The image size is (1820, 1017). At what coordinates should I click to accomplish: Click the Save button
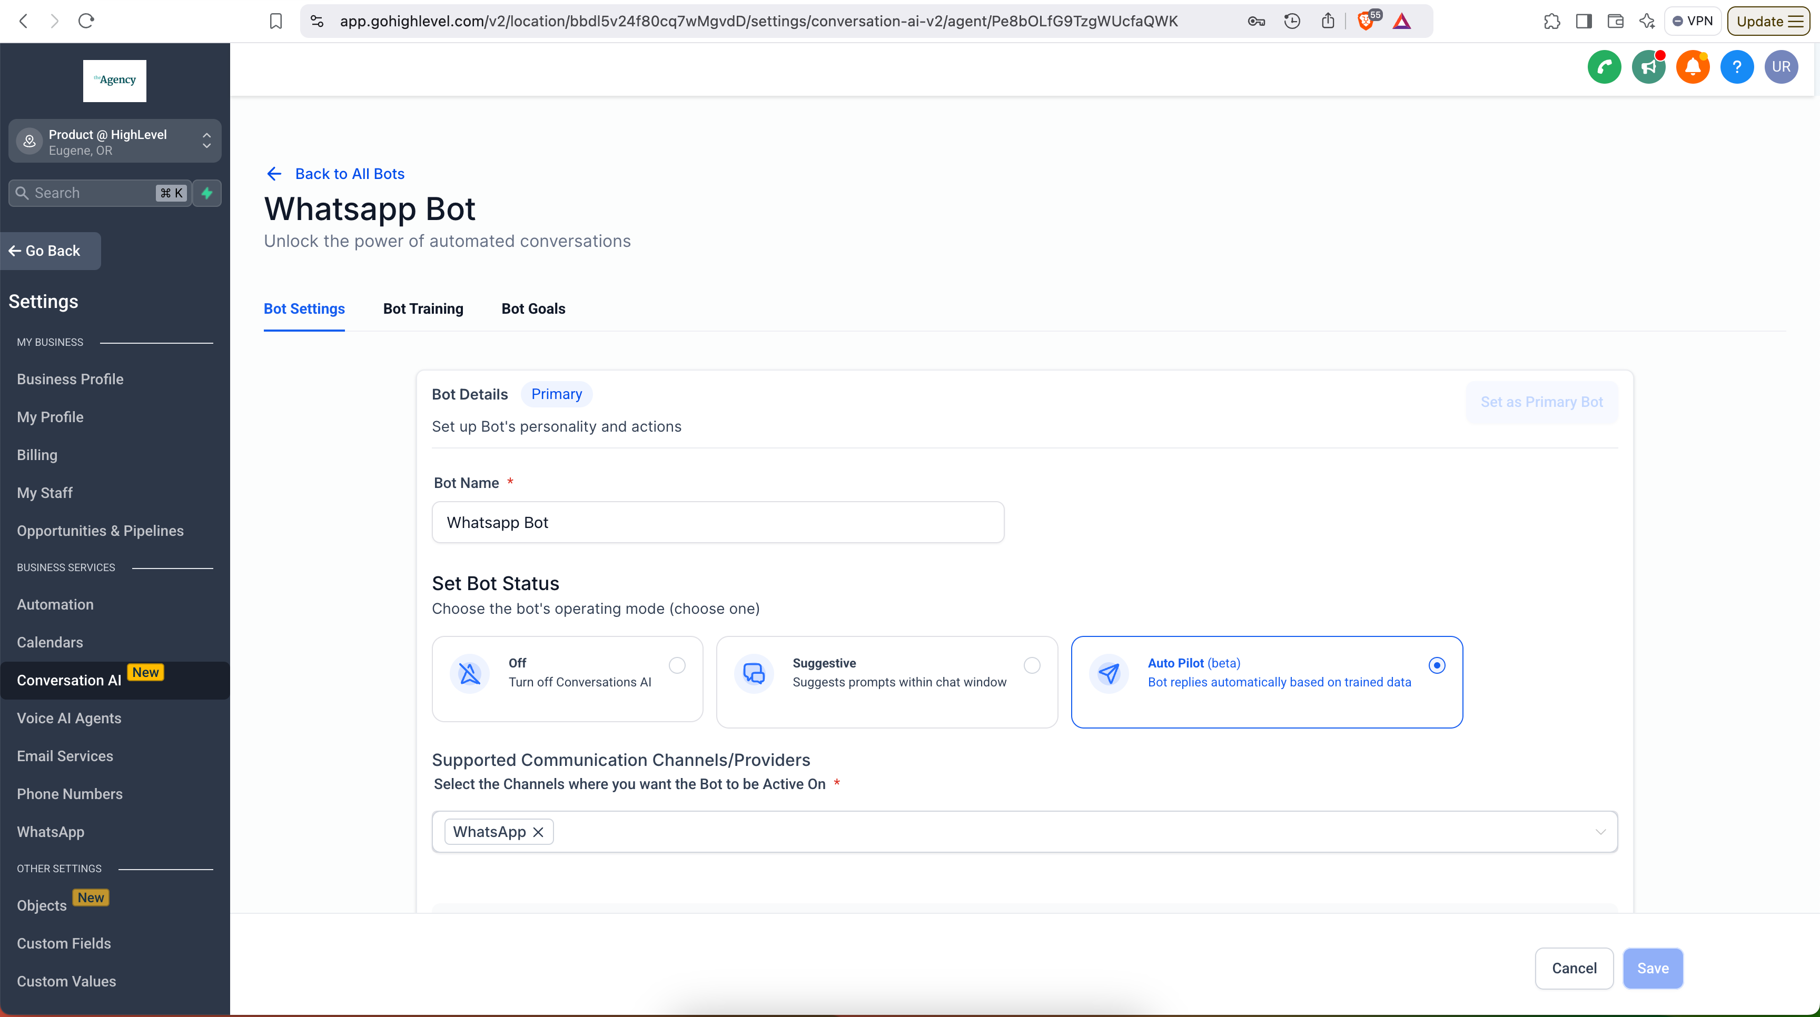pos(1653,968)
